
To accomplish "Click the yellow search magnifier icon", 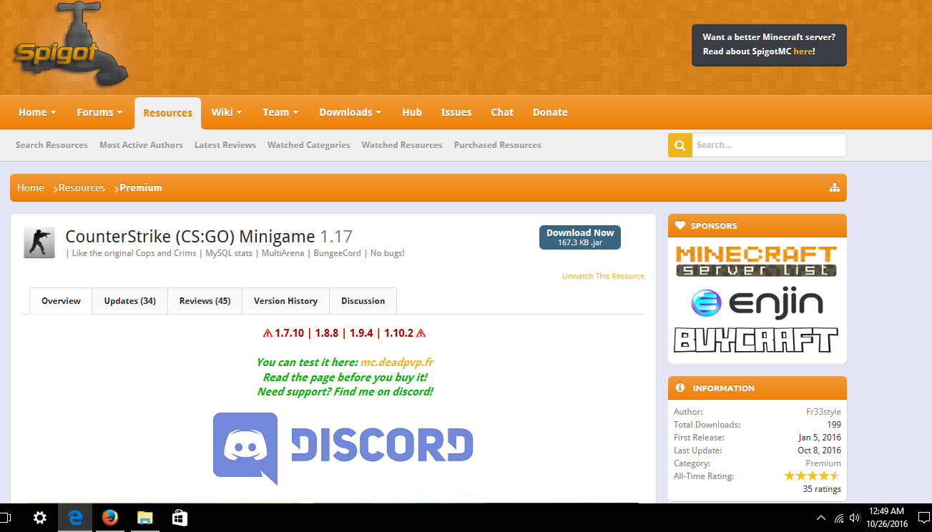I will pyautogui.click(x=680, y=145).
